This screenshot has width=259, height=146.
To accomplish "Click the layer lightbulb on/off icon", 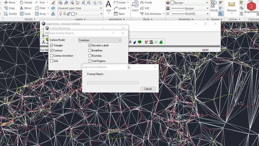I will click(61, 14).
